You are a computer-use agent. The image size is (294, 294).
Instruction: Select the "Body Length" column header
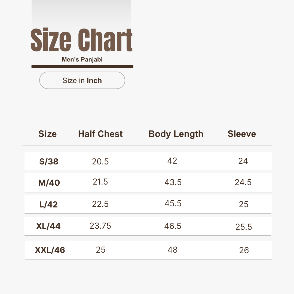click(x=176, y=134)
